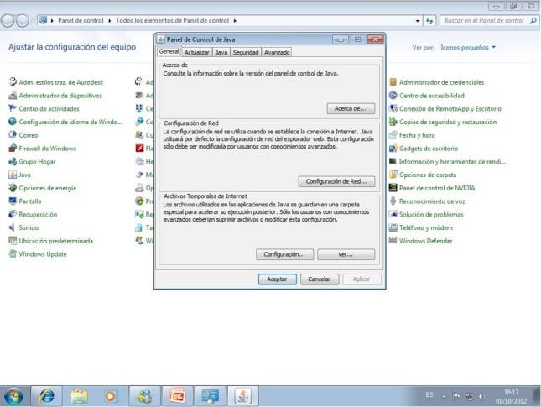The height and width of the screenshot is (407, 541).
Task: Open Configuración de Red... settings
Action: 336,181
